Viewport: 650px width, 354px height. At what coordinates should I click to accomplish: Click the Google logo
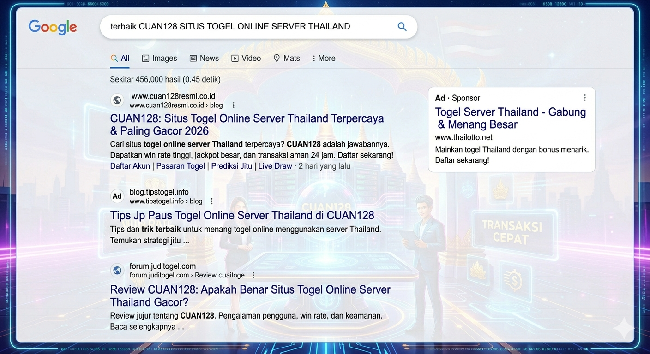[x=53, y=27]
